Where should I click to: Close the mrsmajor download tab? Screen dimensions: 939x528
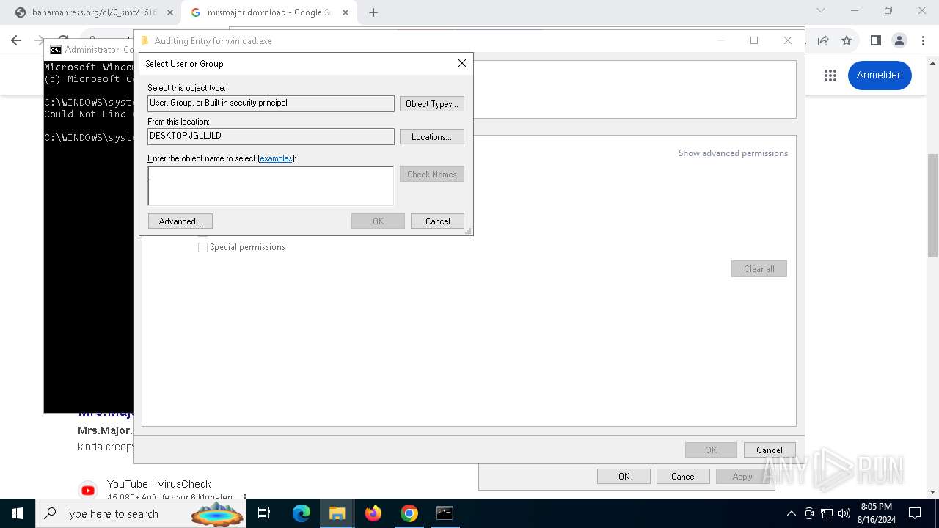346,12
